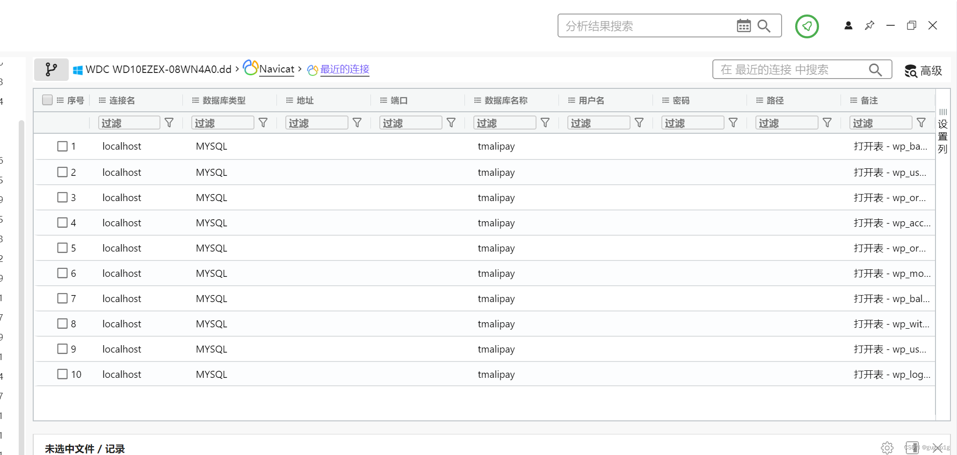The width and height of the screenshot is (957, 455).
Task: Go to Navicat in the breadcrumb
Action: [x=277, y=69]
